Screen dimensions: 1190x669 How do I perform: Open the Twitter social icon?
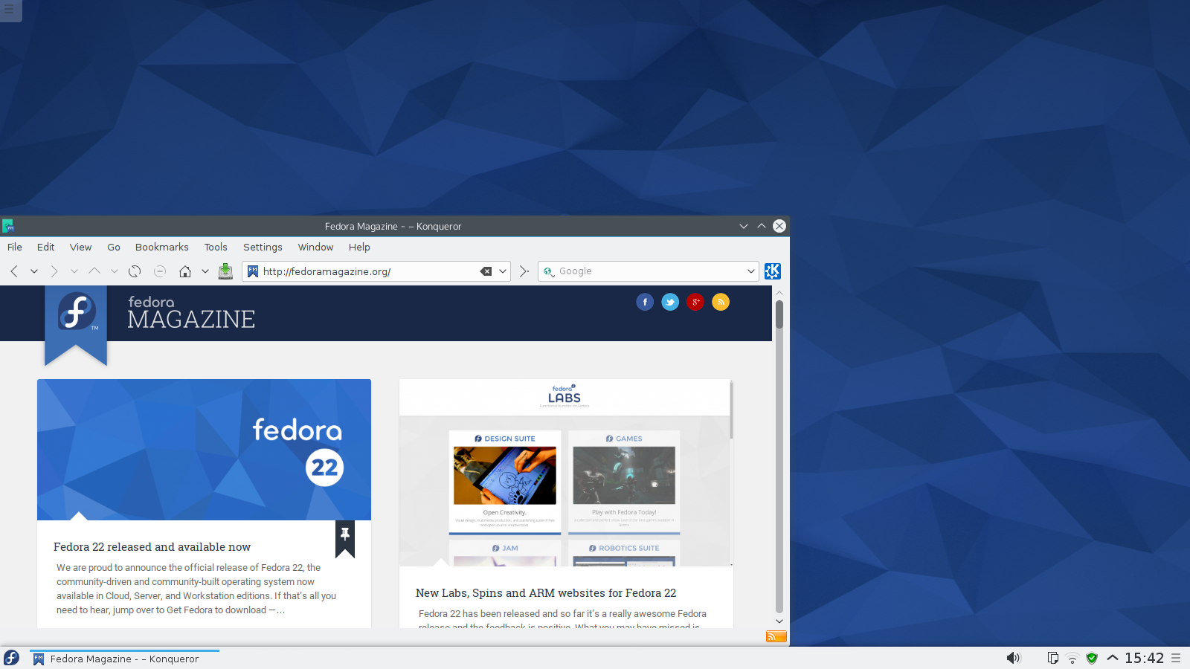pyautogui.click(x=670, y=302)
